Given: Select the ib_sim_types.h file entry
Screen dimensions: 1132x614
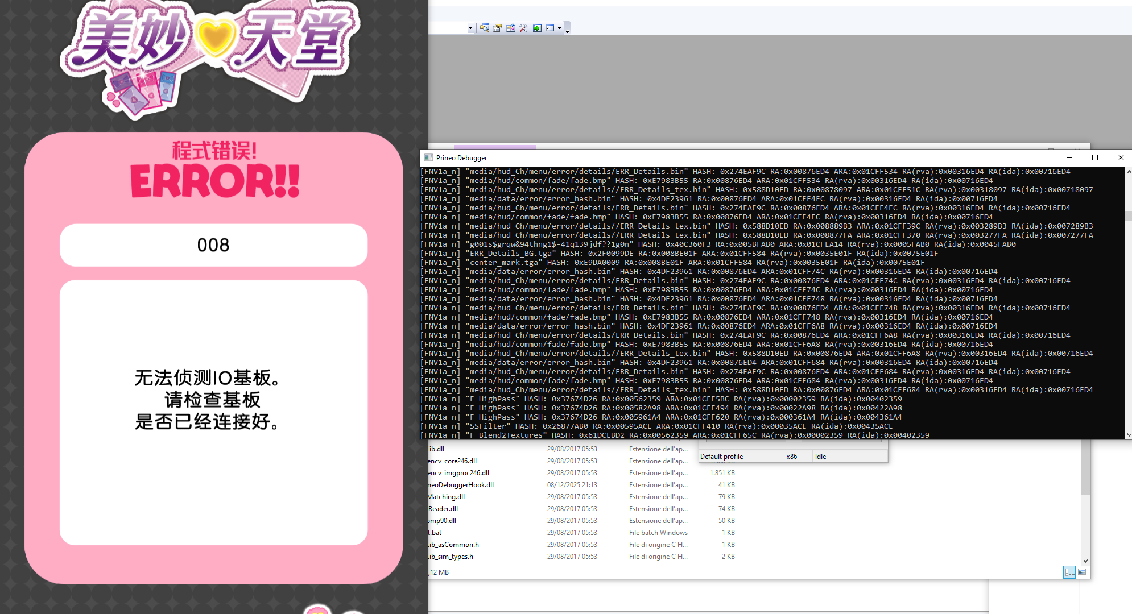Looking at the screenshot, I should coord(451,557).
